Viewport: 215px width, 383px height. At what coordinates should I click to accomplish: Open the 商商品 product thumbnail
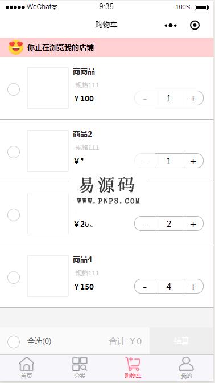click(x=48, y=88)
